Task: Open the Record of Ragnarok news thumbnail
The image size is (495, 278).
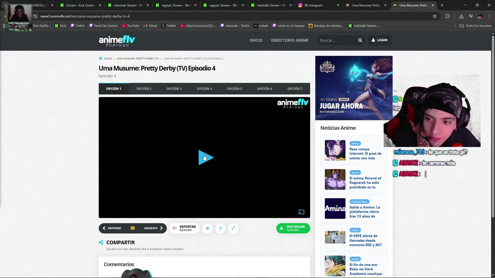Action: 335,179
